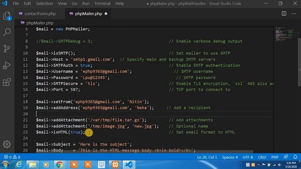Image resolution: width=301 pixels, height=169 pixels.
Task: Open the Windows Start button
Action: click(5, 165)
